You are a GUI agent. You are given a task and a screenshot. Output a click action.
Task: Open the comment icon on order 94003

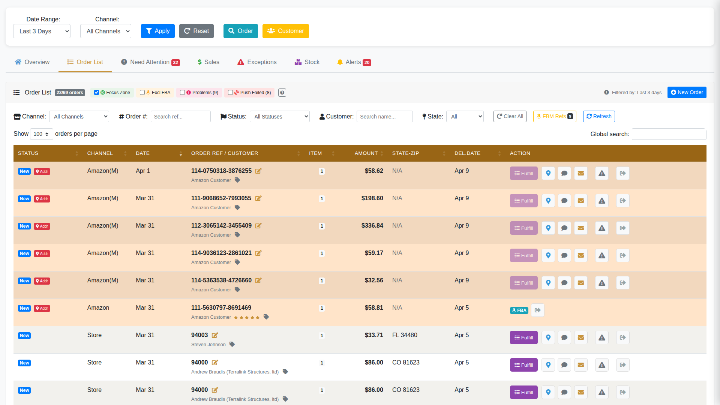point(564,337)
